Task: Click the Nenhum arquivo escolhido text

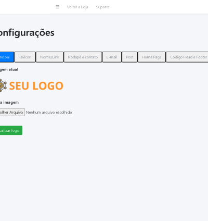Action: click(49, 112)
